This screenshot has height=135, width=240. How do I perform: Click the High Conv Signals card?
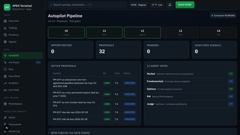click(x=214, y=50)
